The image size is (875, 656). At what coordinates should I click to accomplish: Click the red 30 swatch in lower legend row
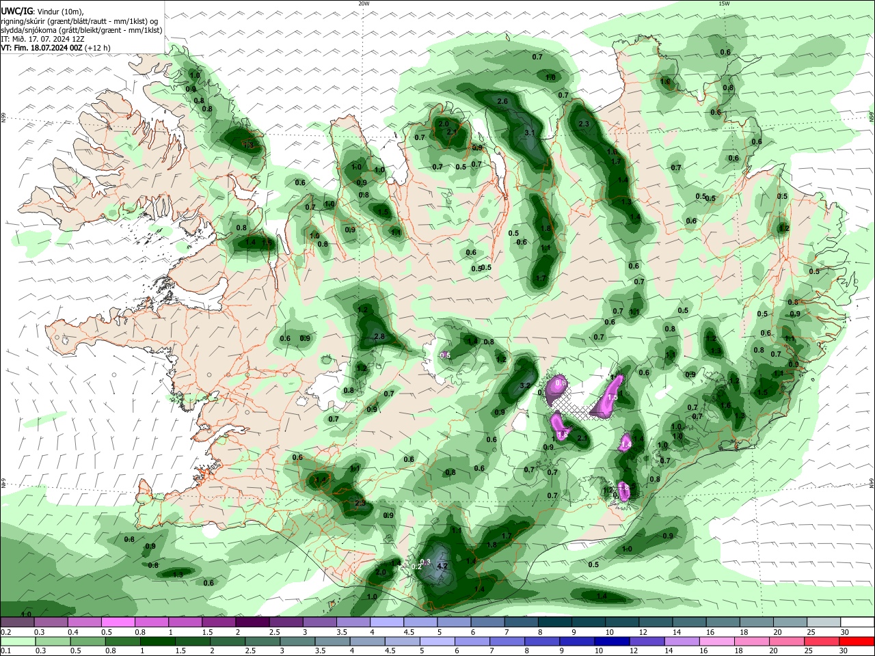tap(857, 641)
